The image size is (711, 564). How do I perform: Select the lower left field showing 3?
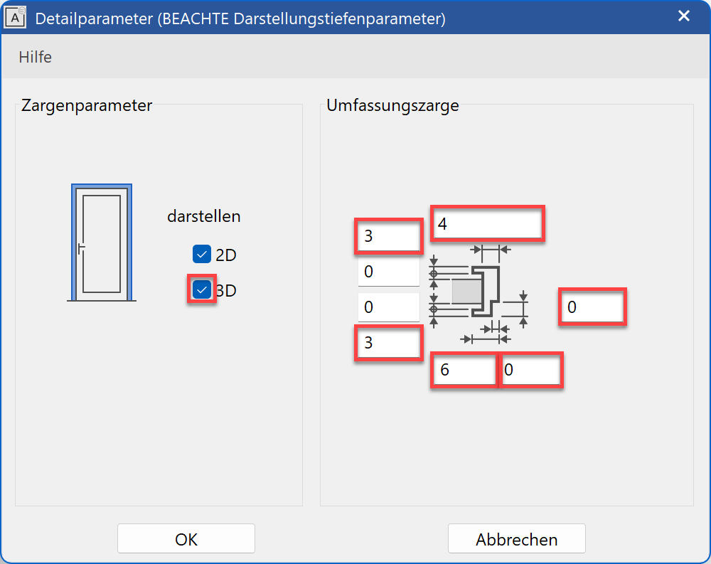388,343
